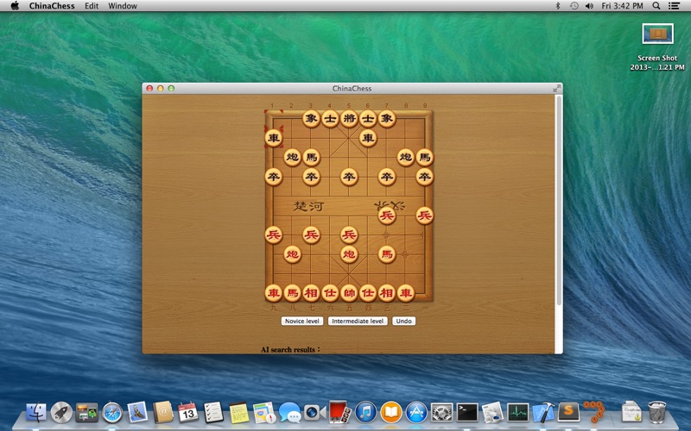Image resolution: width=691 pixels, height=431 pixels.
Task: Select right-side red chariot on bottom rank
Action: coord(405,293)
